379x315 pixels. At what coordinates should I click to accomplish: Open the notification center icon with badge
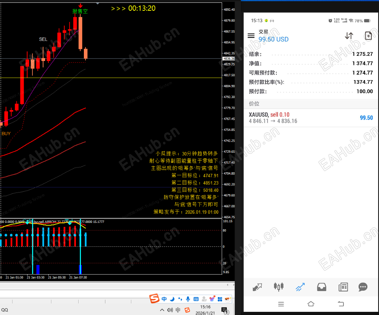[x=224, y=310]
